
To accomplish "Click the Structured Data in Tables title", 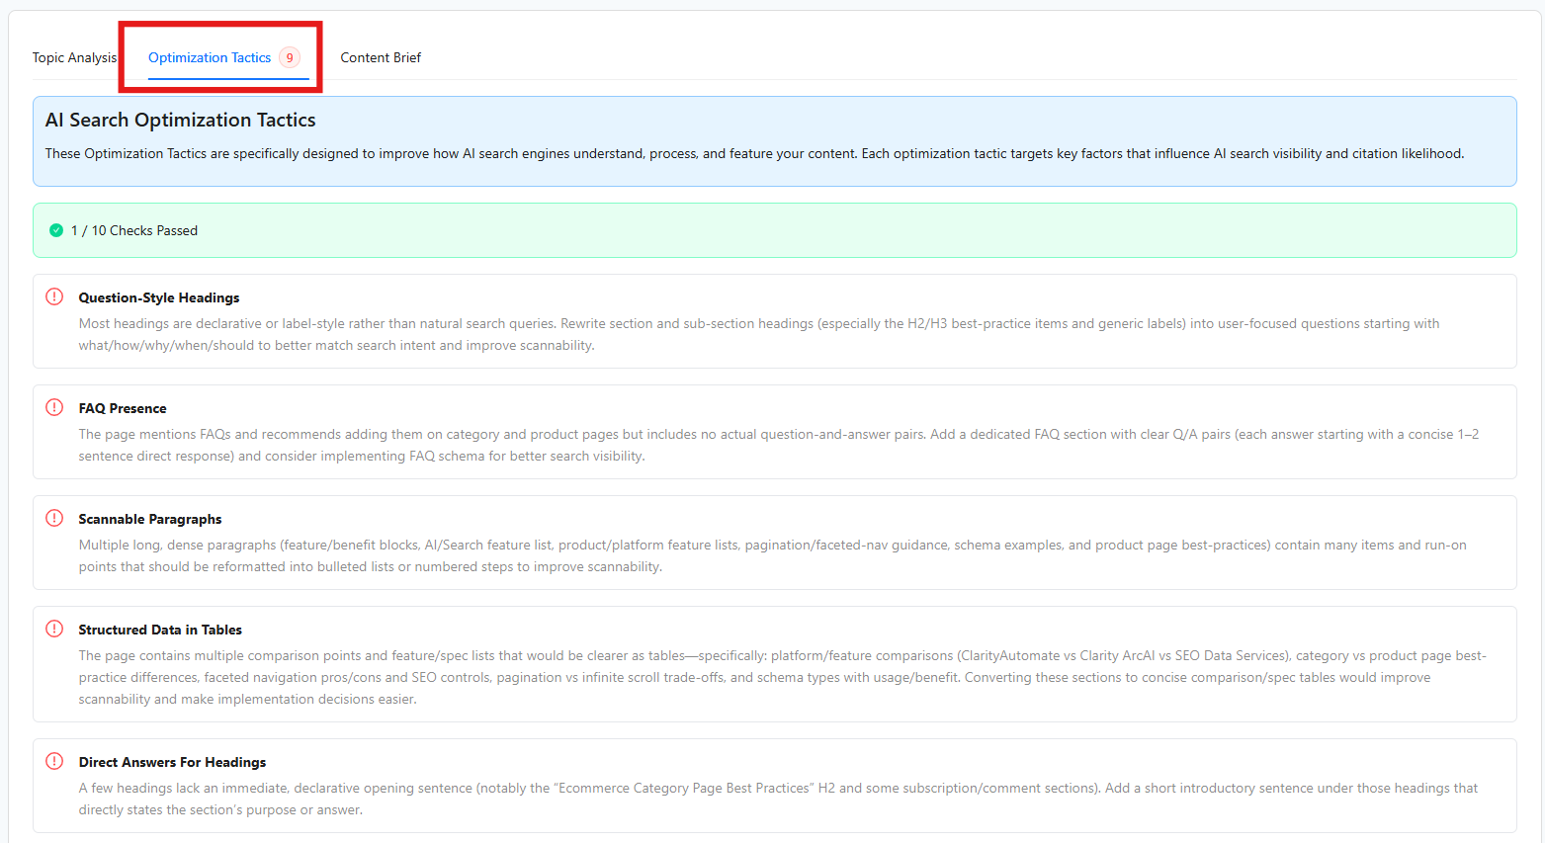I will (x=160, y=630).
